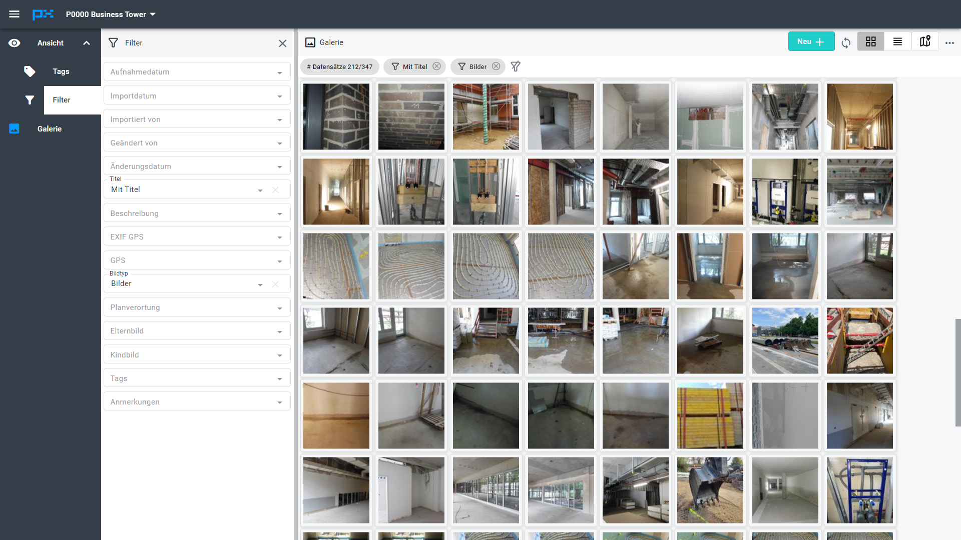Viewport: 961px width, 540px height.
Task: Clear the Titel filter value
Action: coord(275,190)
